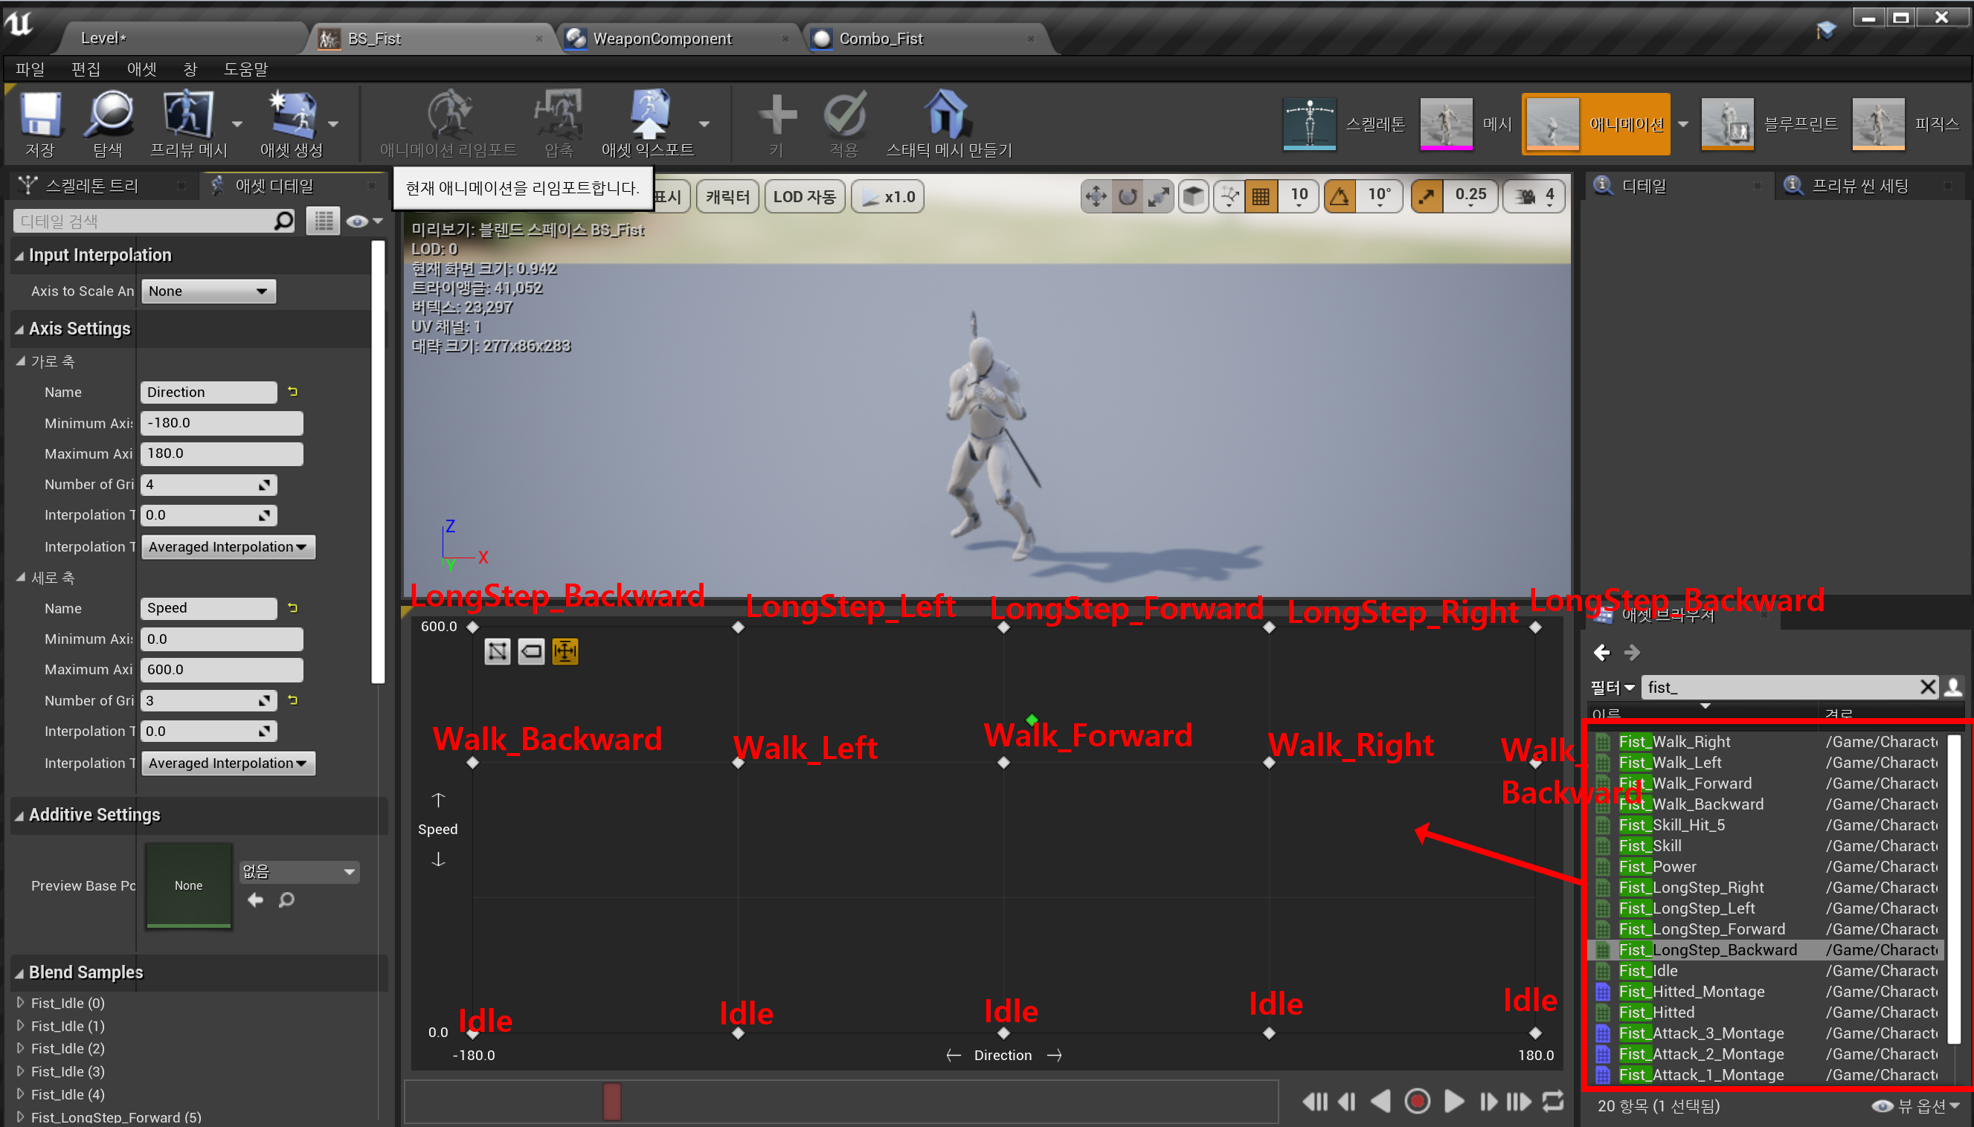Select the viewport scale gizmo icon
Screen dimensions: 1974x1127
coord(1159,196)
